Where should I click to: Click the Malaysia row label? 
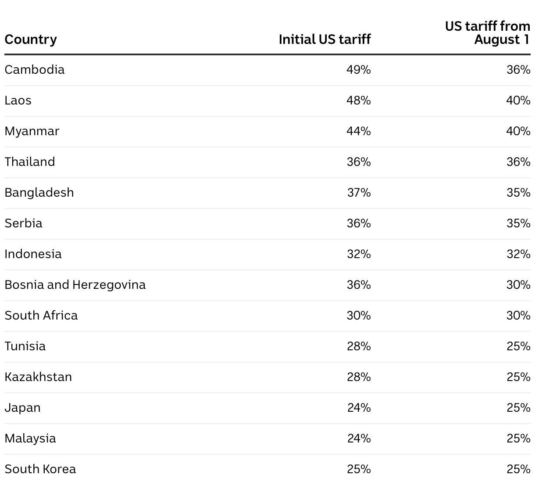[x=30, y=439]
